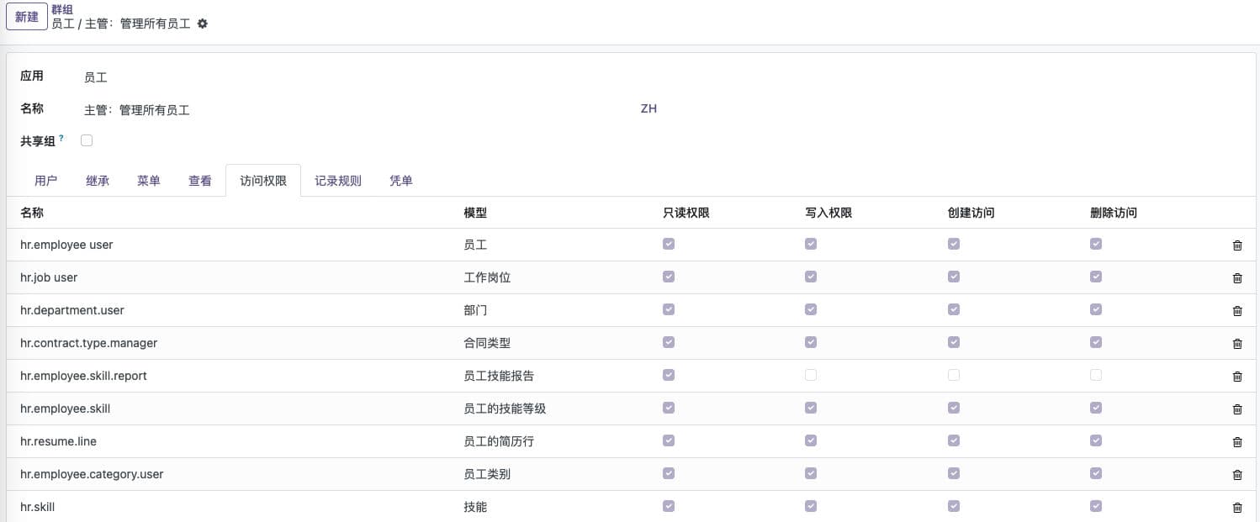Switch to the 记录规则 tab
This screenshot has height=522, width=1260.
pyautogui.click(x=338, y=181)
